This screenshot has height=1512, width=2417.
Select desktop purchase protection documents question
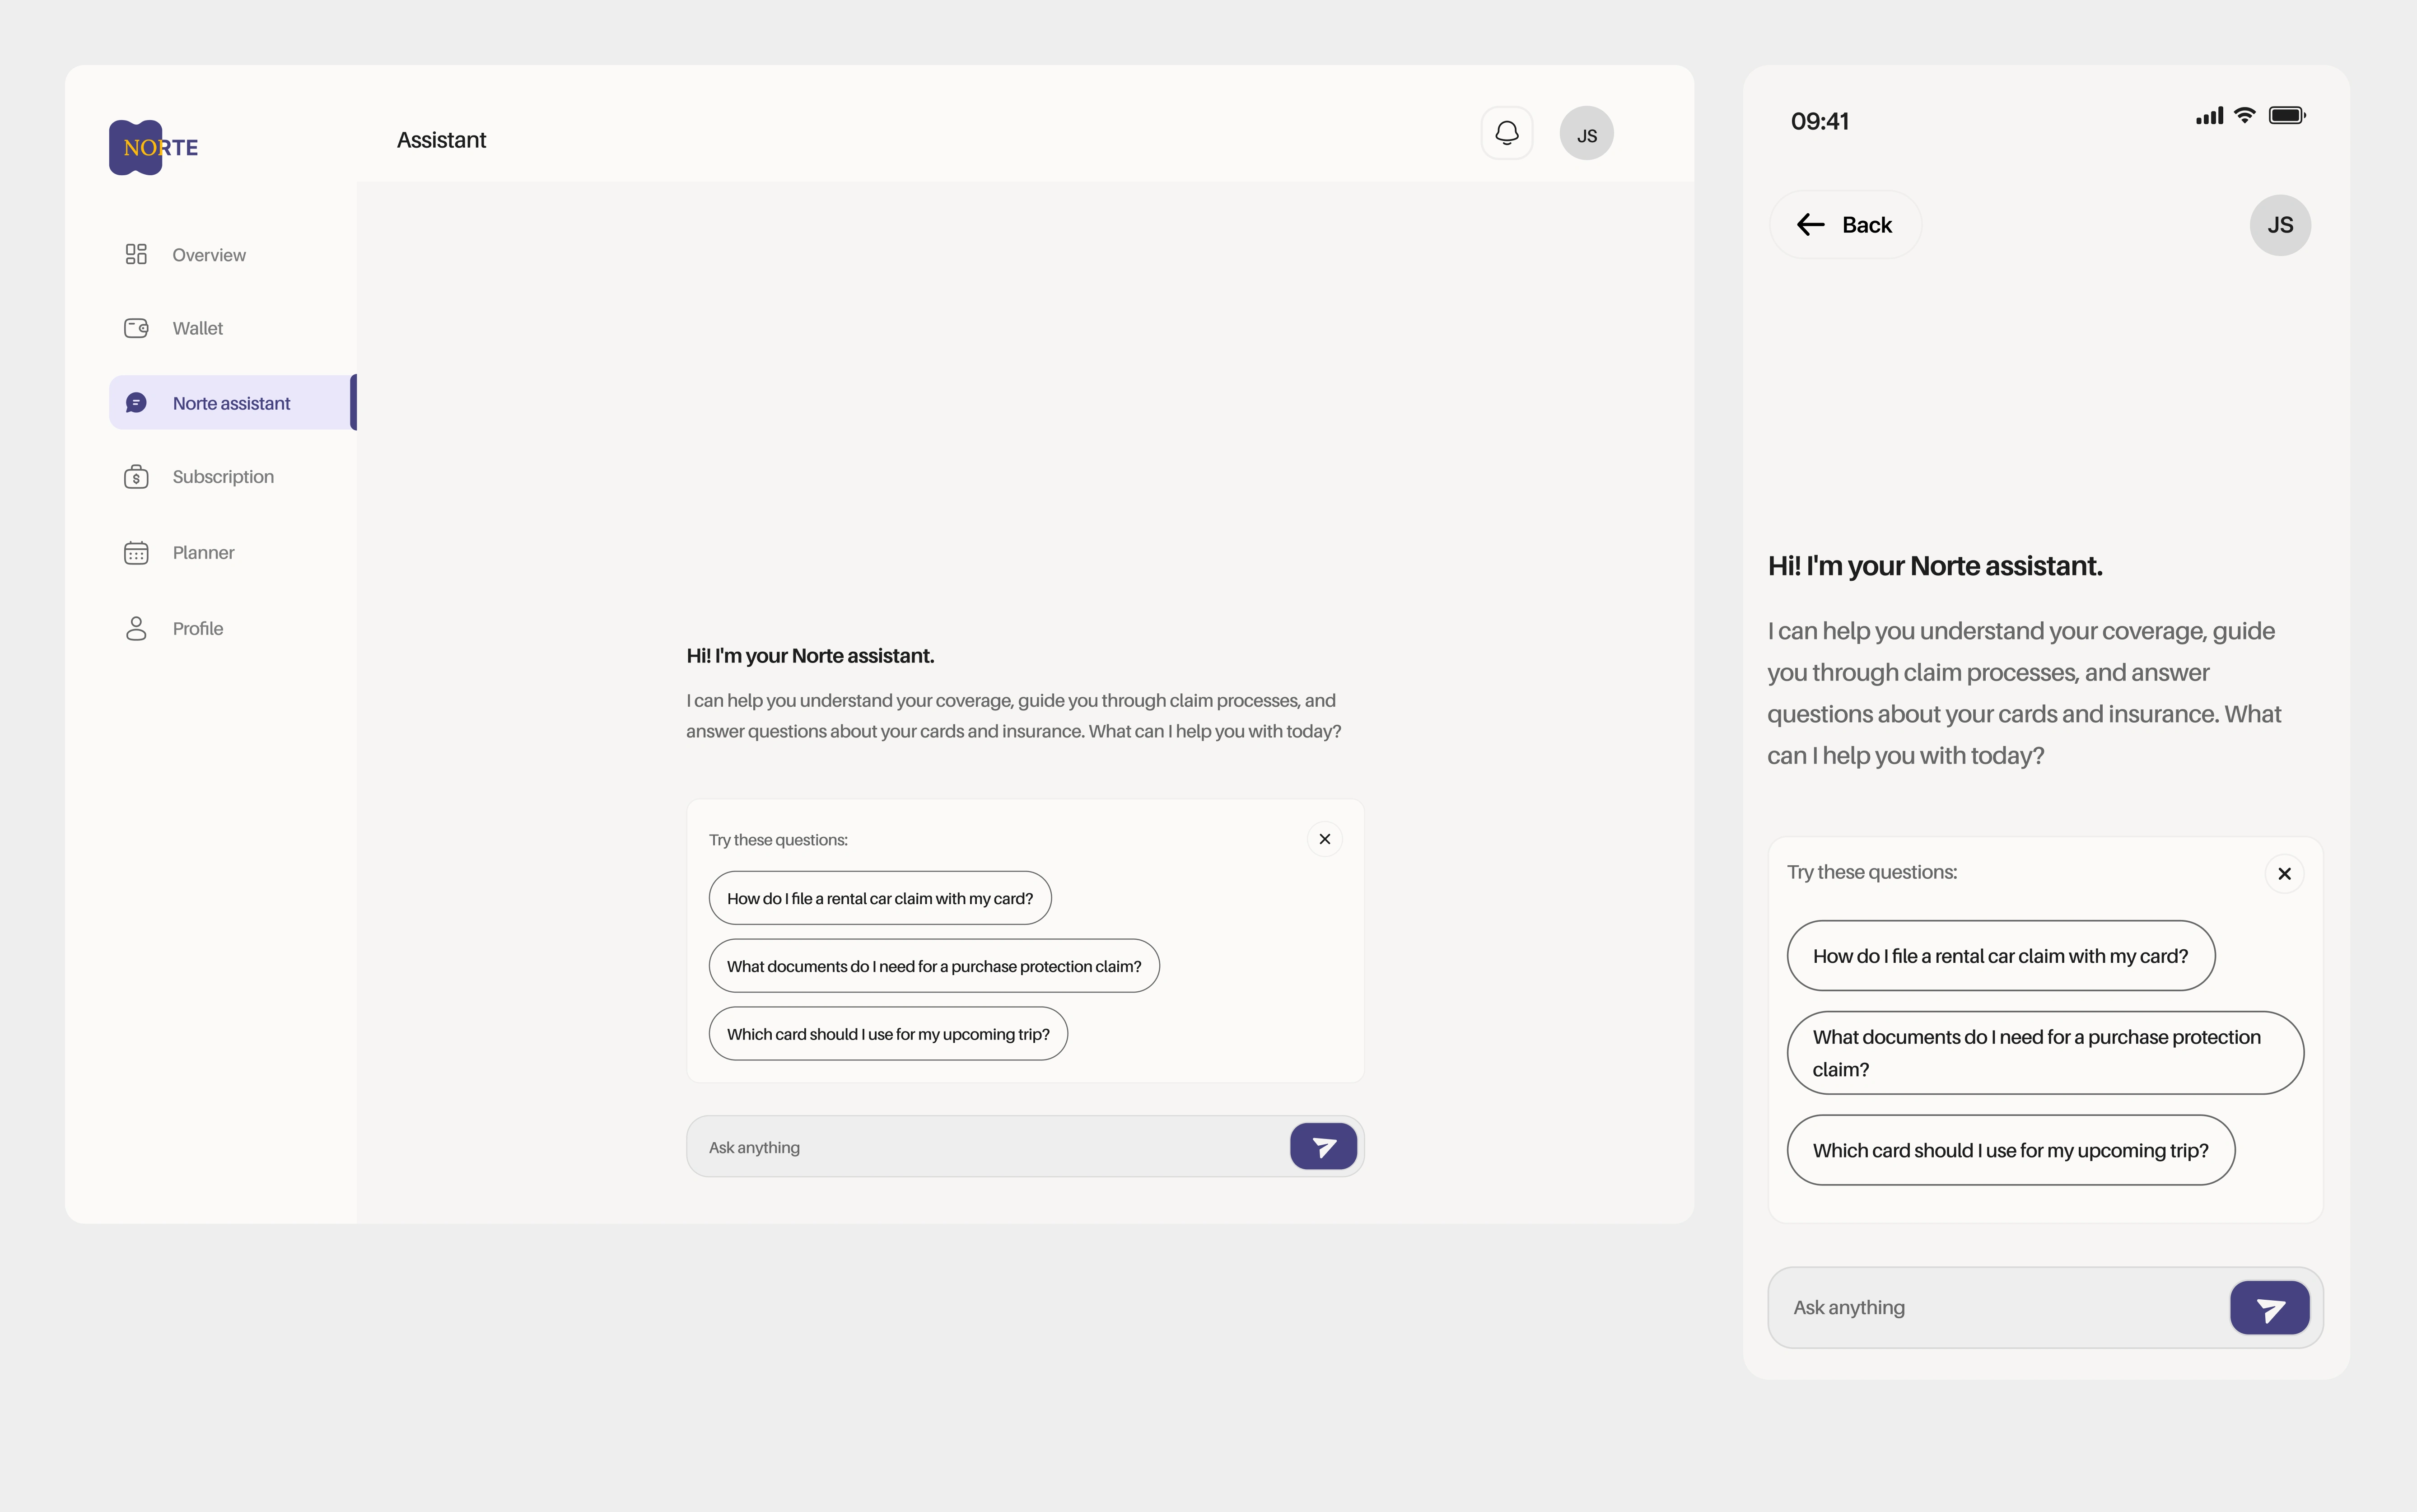coord(933,966)
